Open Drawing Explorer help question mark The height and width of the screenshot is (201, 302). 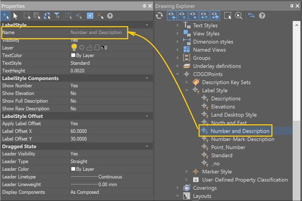pyautogui.click(x=262, y=15)
